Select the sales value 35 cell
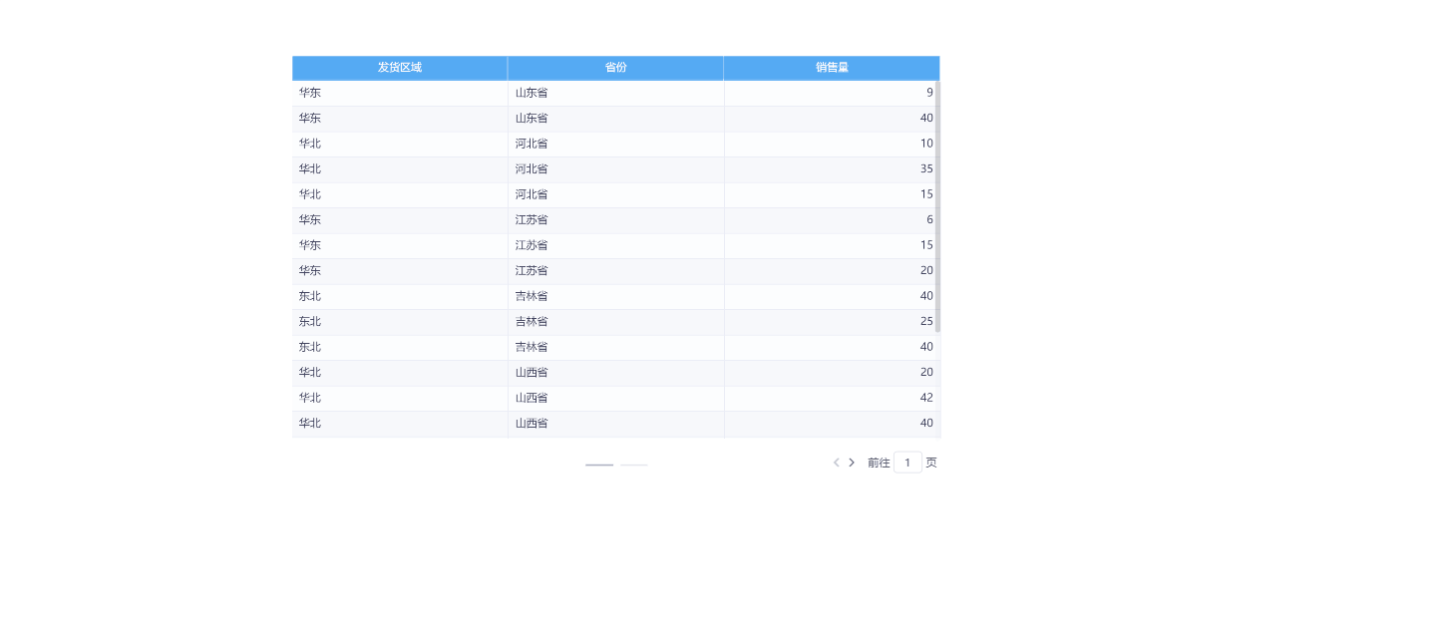 (832, 169)
